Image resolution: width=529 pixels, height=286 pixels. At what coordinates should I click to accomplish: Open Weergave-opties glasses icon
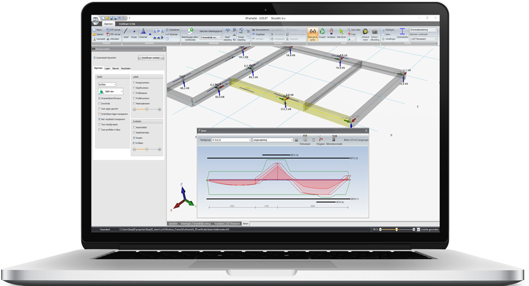tap(313, 33)
